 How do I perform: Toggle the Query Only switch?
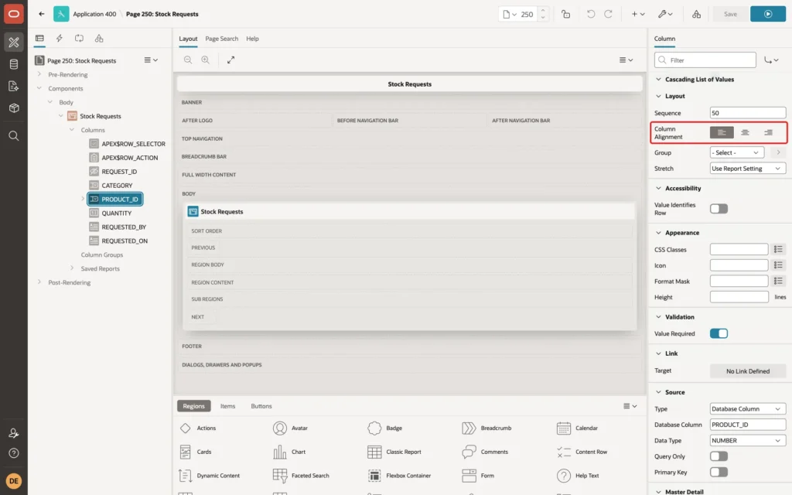click(x=719, y=456)
